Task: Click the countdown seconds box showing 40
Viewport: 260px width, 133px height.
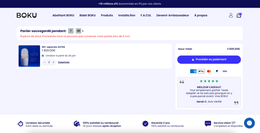Action: coord(79,31)
